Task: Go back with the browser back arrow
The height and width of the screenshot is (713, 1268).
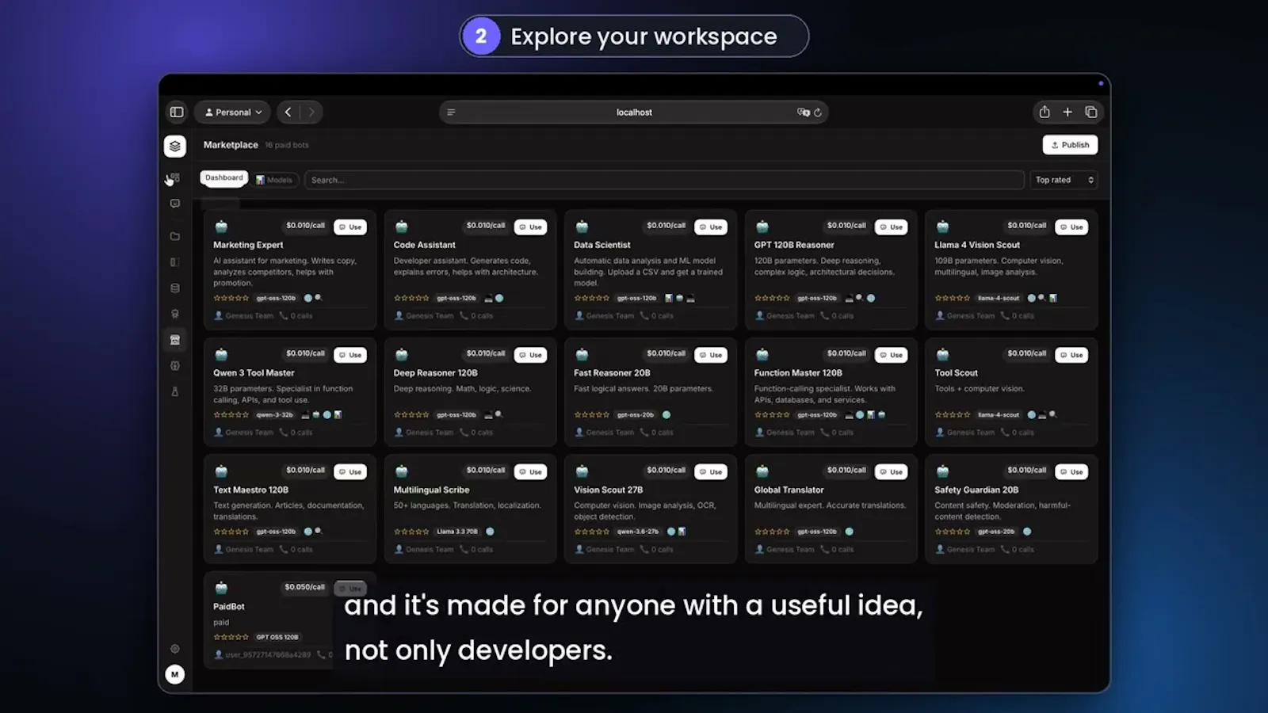Action: (288, 112)
